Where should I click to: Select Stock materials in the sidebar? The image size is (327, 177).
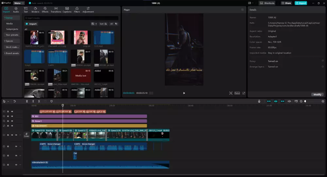(x=12, y=47)
